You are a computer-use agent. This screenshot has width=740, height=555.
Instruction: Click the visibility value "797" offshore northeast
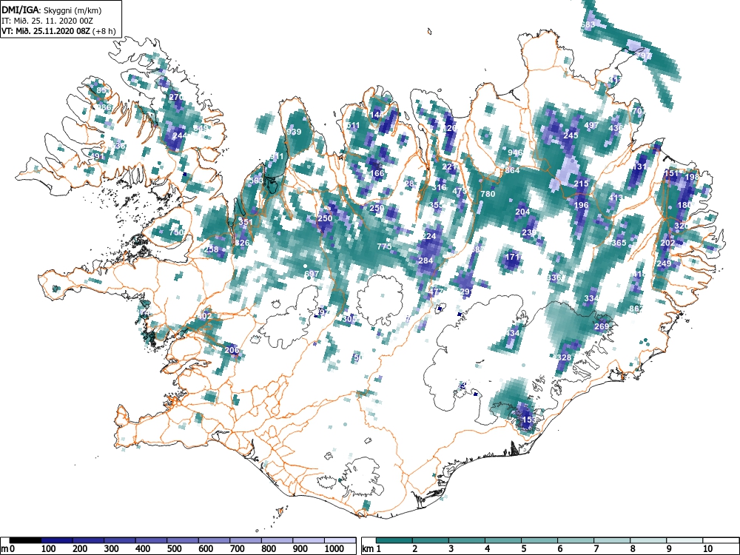pos(644,55)
